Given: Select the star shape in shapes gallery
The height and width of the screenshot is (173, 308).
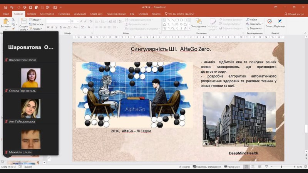Looking at the screenshot, I should 185,28.
